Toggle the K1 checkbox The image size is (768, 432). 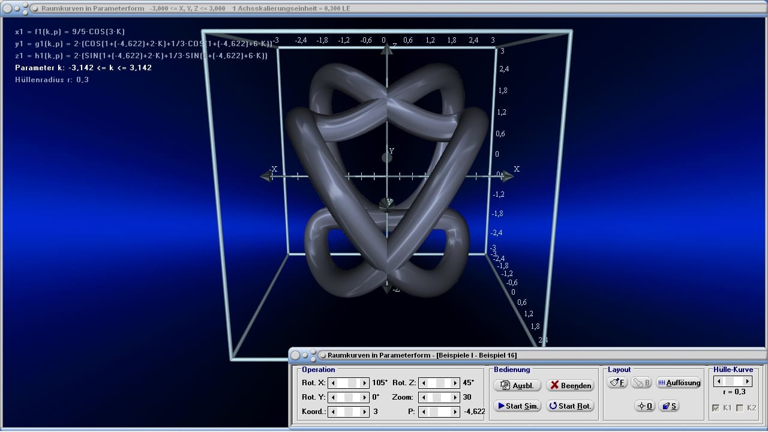point(715,408)
